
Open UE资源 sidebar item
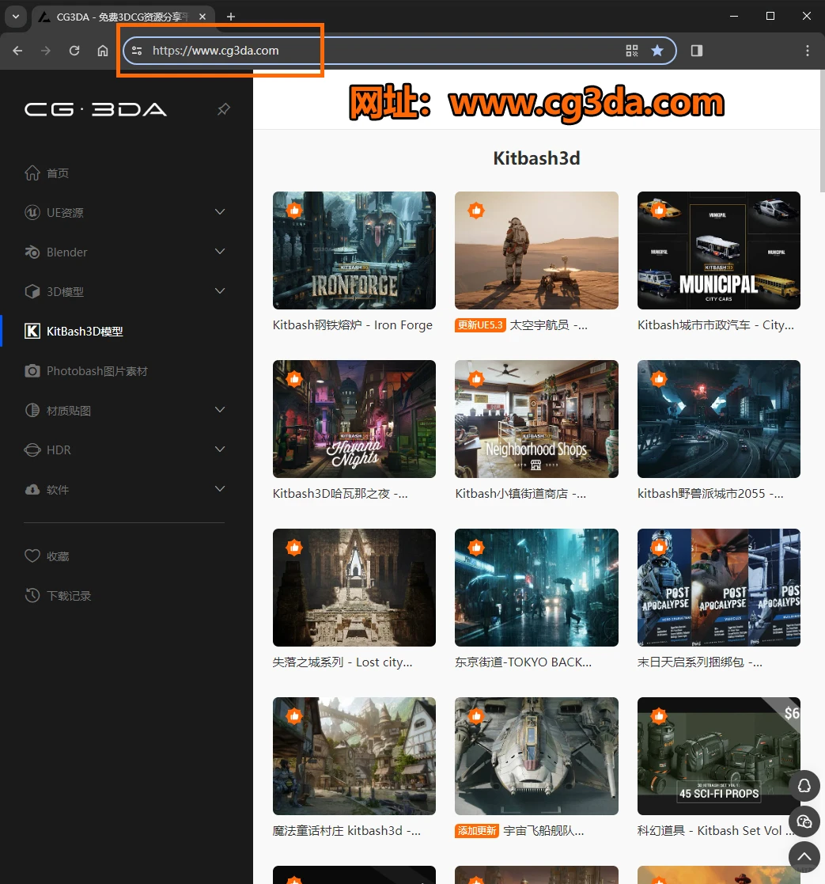[54, 213]
